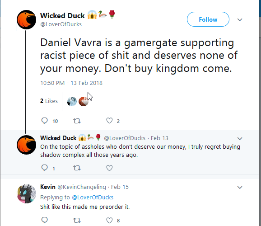
Task: Reply to Kevin's preorder tweet
Action: [x=44, y=220]
